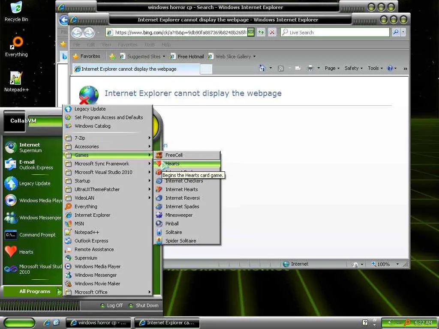Launch Internet Reversi game
Screen dimensions: 439x329
[187, 198]
